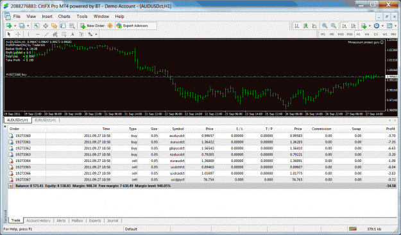401x235 pixels.
Task: Select the text 'A' drawing tool
Action: pyautogui.click(x=73, y=34)
